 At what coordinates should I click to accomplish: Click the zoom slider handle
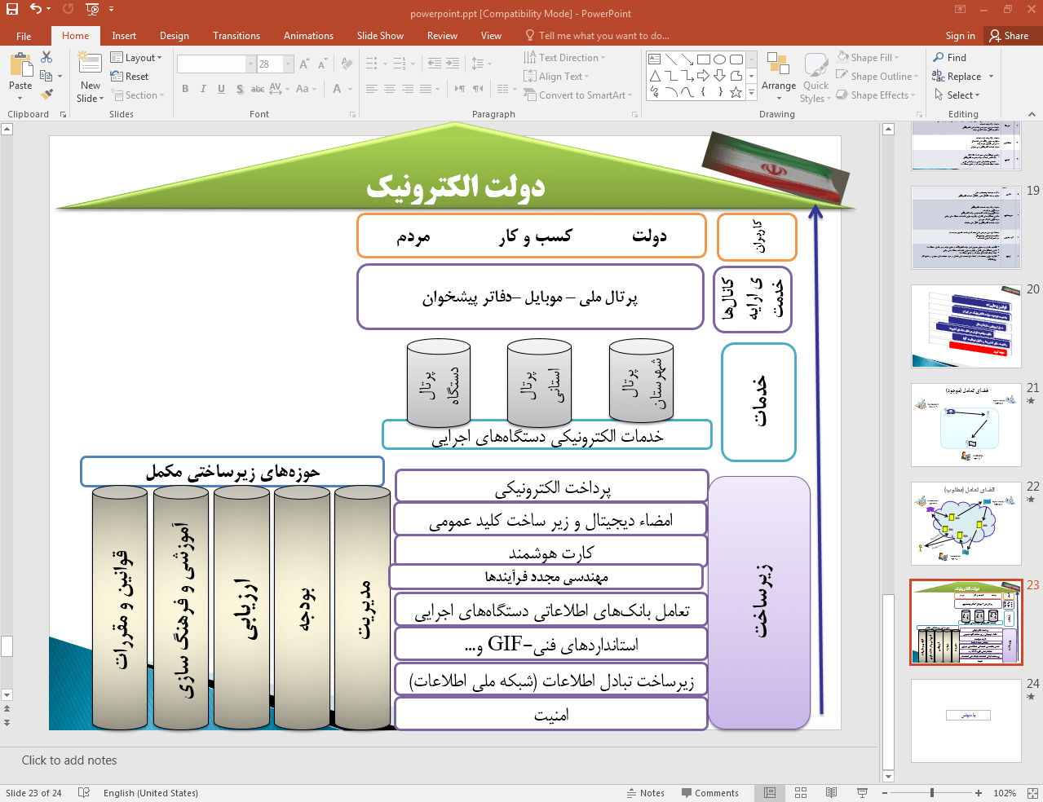(x=931, y=793)
